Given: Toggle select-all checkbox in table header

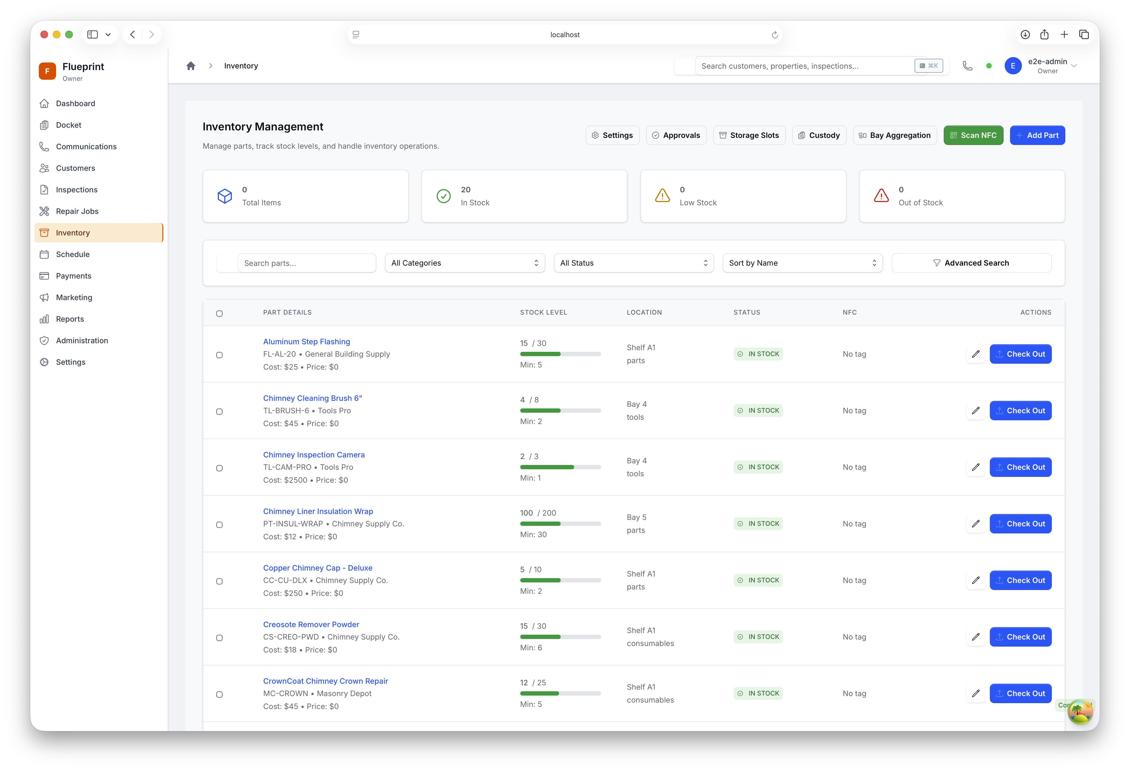Looking at the screenshot, I should [219, 313].
